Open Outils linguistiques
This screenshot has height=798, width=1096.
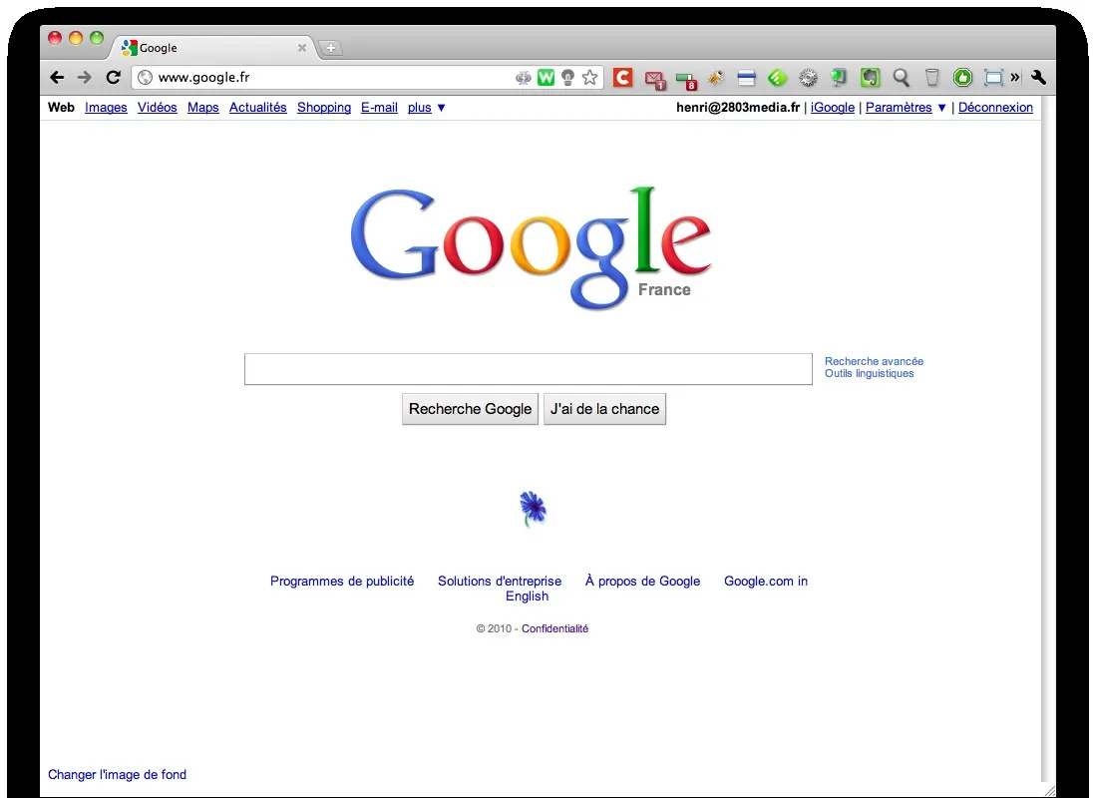tap(869, 373)
